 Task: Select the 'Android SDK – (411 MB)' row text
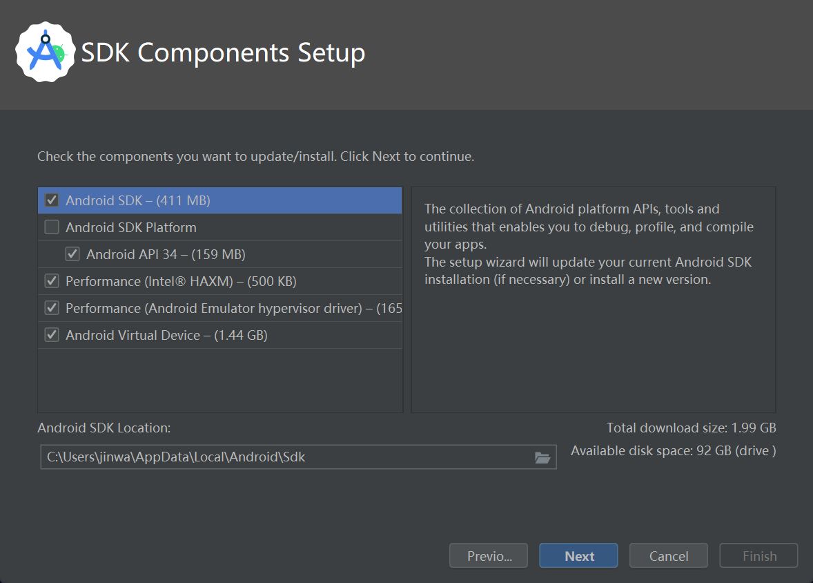point(138,200)
